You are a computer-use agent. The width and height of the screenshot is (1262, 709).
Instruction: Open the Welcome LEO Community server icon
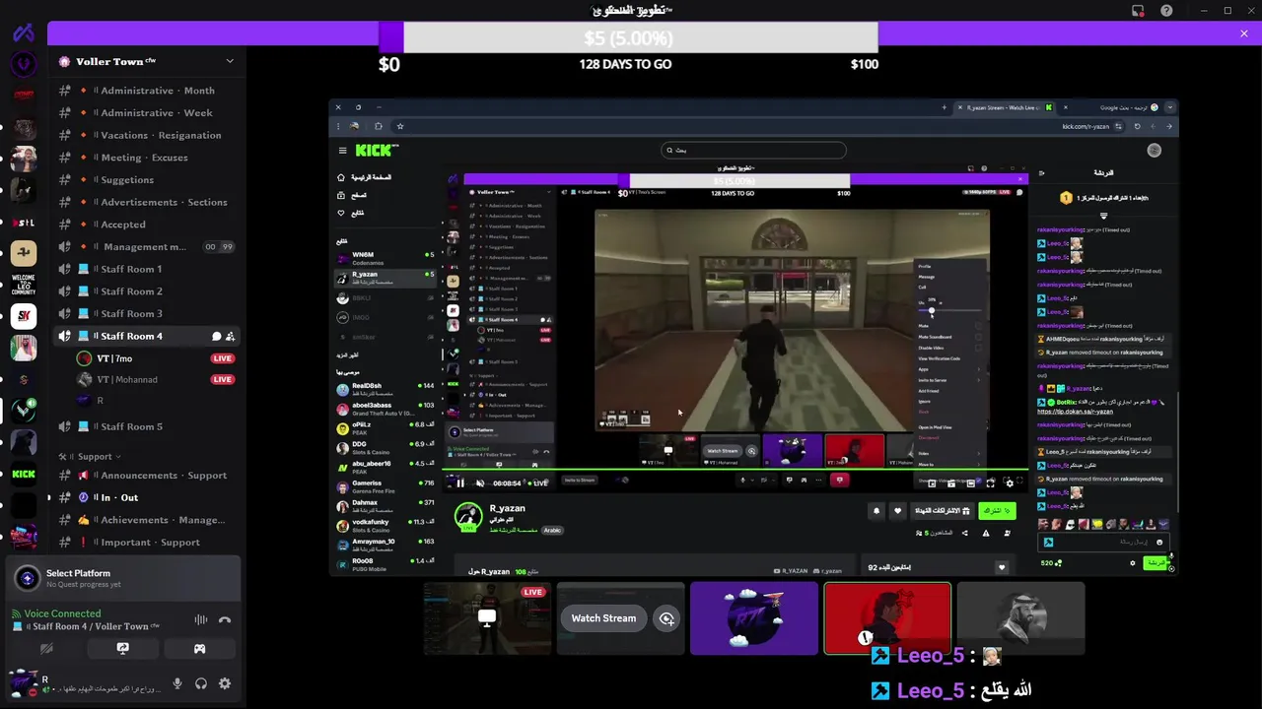tap(24, 286)
